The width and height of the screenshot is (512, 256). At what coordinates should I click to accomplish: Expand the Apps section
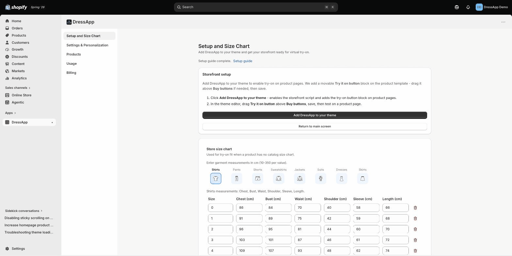pyautogui.click(x=10, y=113)
